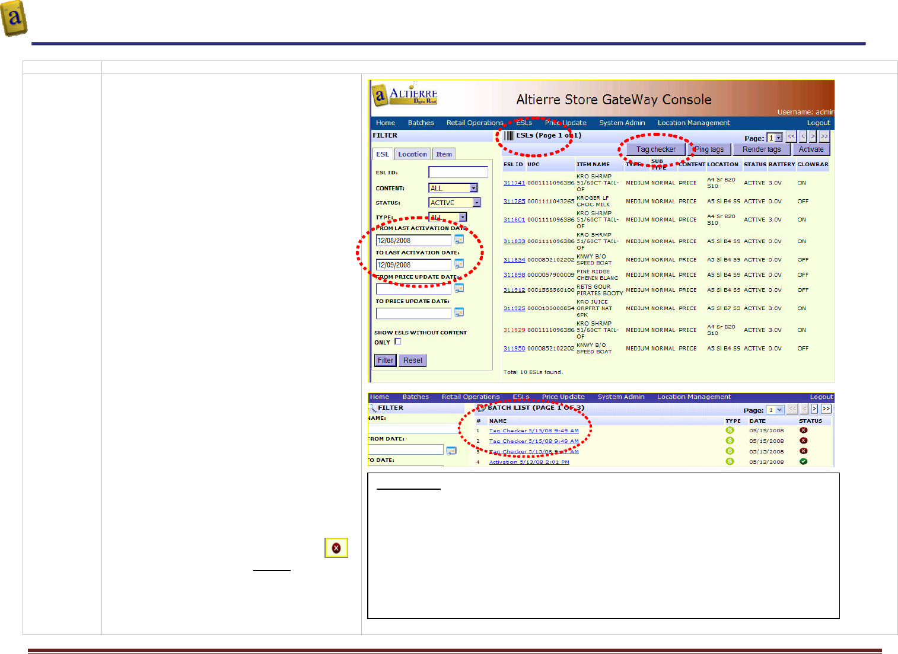
Task: Open ESL ID 311950 link
Action: tap(514, 349)
